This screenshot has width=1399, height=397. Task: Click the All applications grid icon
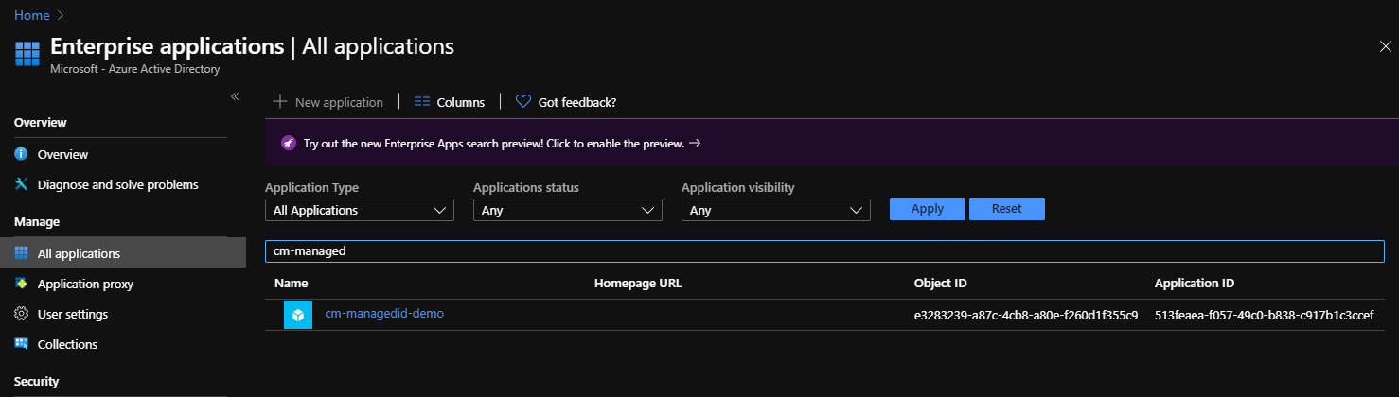(x=21, y=253)
